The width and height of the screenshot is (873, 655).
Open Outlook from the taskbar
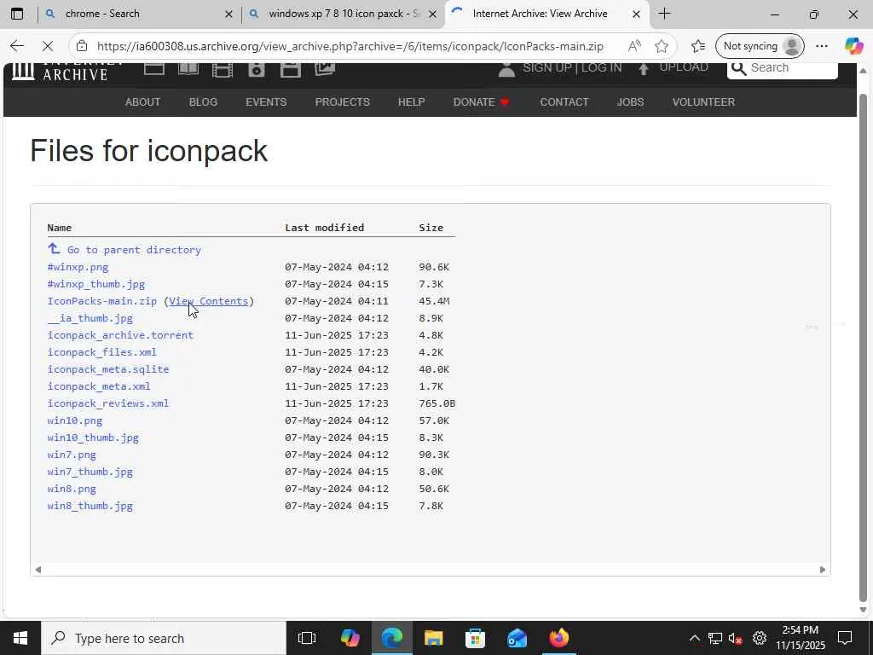coord(517,638)
